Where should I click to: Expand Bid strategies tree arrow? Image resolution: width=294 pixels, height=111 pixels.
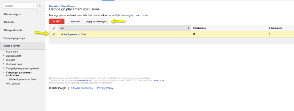(x=4, y=56)
